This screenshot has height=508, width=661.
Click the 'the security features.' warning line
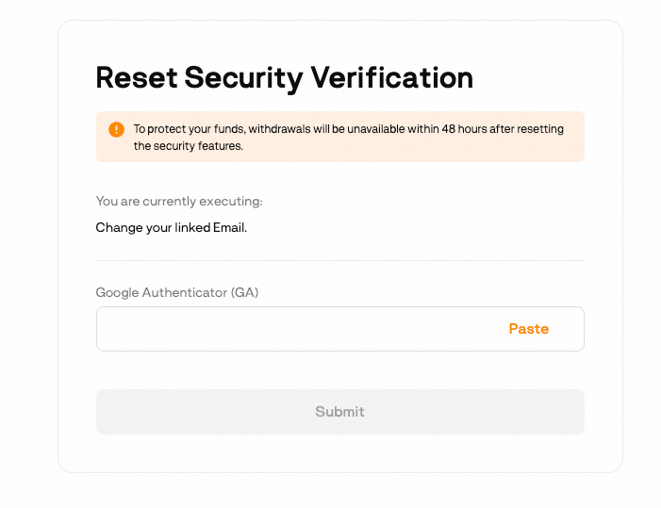click(x=189, y=146)
